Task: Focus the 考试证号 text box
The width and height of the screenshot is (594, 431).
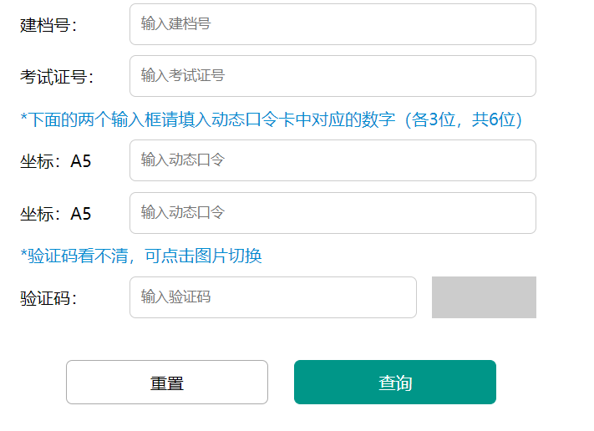Action: 332,76
